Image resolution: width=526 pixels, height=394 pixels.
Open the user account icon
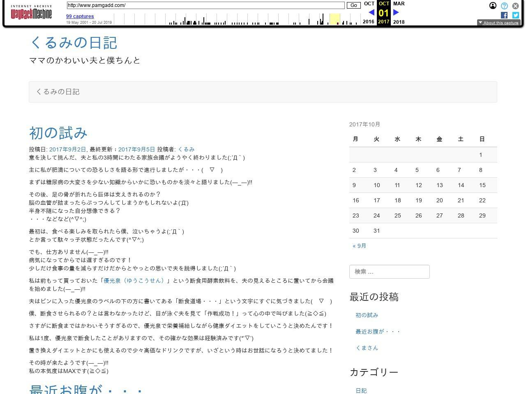(x=493, y=6)
